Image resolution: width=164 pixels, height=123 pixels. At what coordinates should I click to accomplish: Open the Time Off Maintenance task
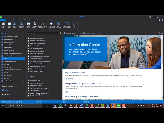pos(36,59)
